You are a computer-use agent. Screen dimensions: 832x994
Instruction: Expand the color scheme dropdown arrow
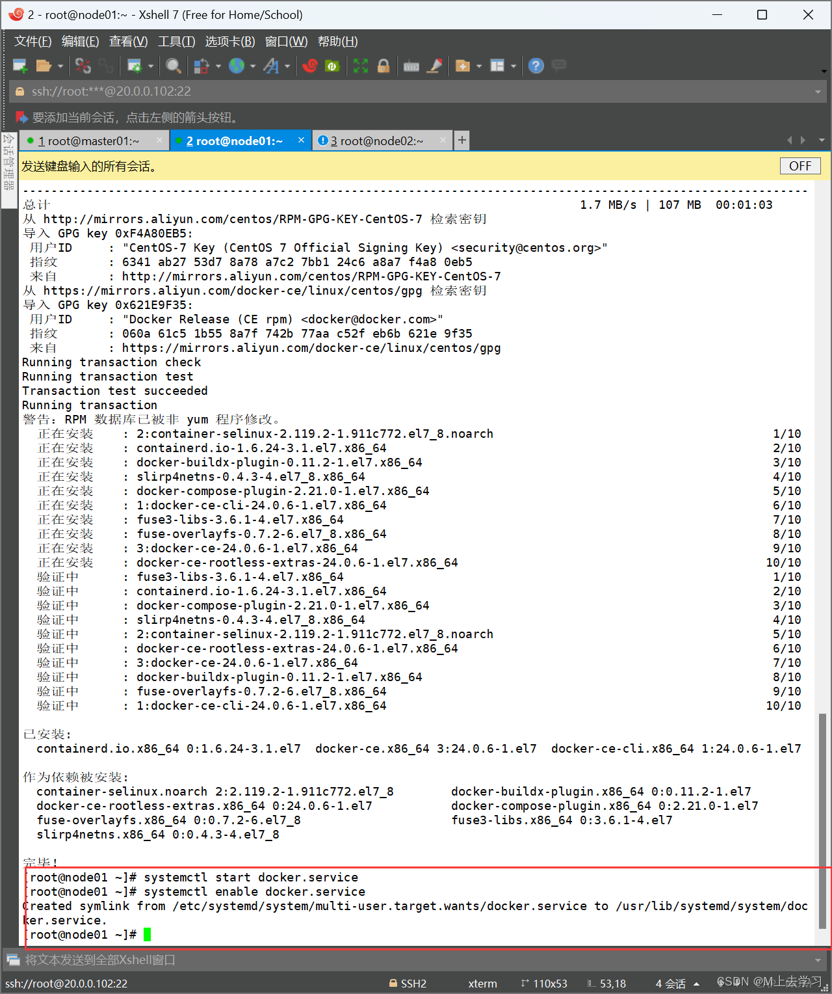[x=218, y=66]
